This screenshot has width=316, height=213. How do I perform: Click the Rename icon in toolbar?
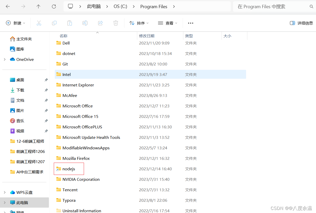coord(85,23)
